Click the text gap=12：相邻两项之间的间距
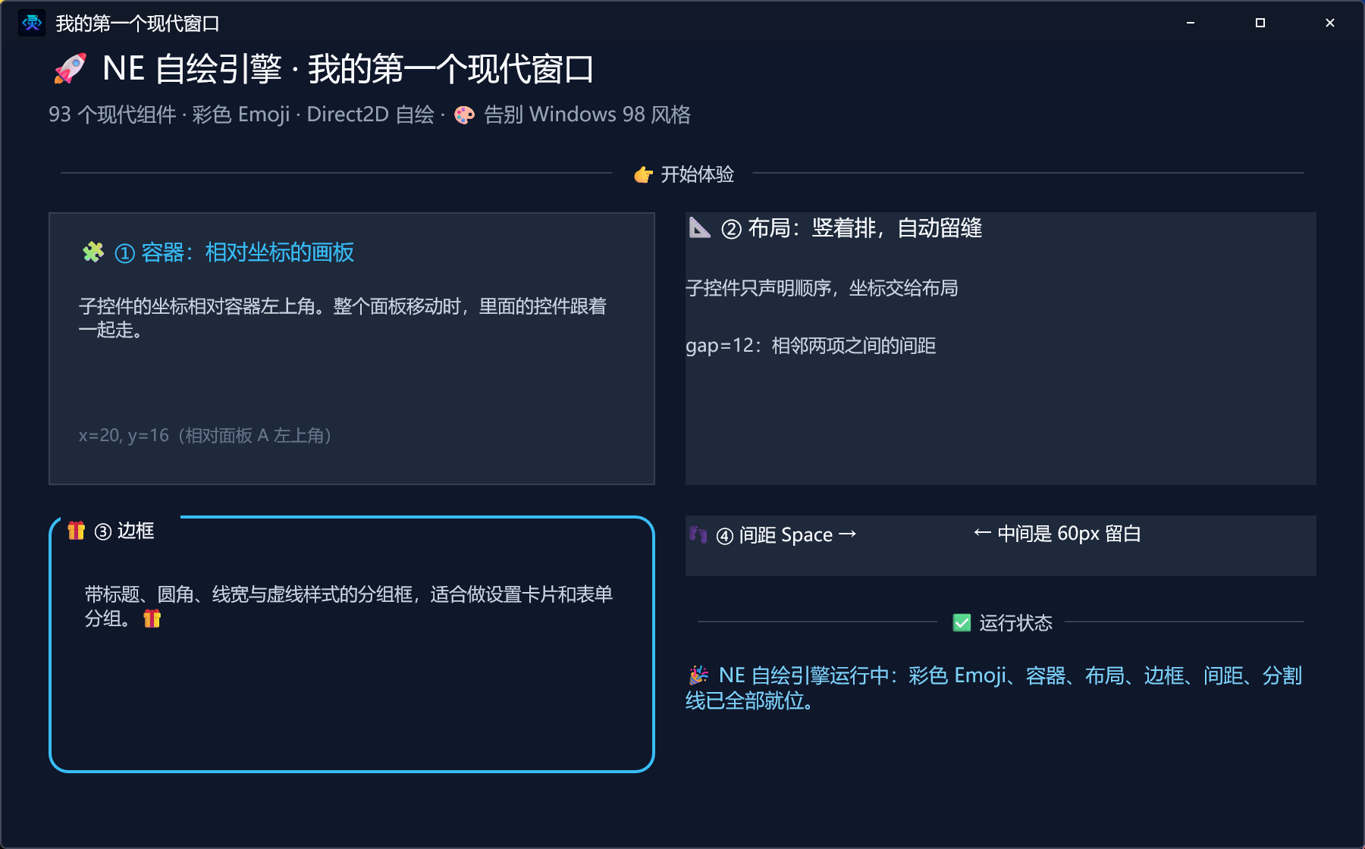This screenshot has width=1365, height=849. (x=811, y=346)
